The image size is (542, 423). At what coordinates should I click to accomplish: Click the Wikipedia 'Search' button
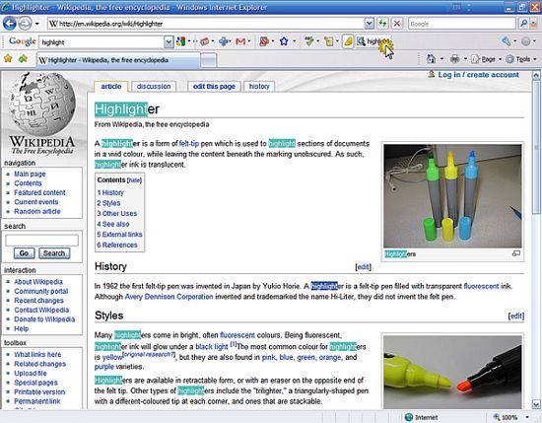(54, 253)
